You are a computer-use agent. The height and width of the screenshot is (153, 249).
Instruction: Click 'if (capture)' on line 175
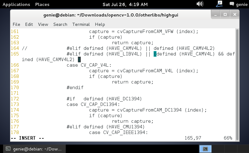[106, 116]
